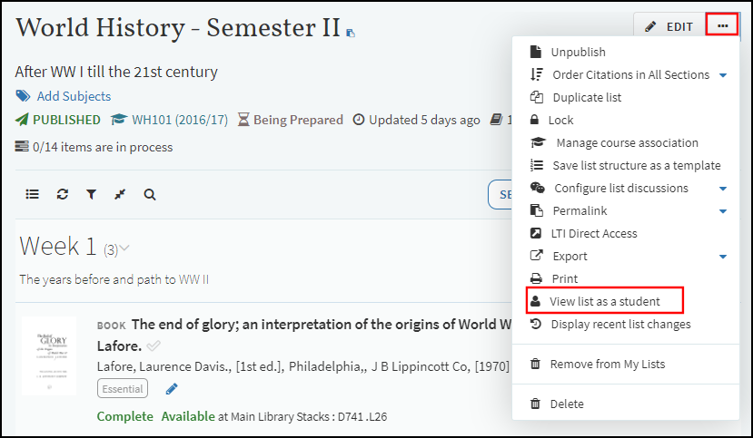The width and height of the screenshot is (753, 438).
Task: Click the copy icon beside list title
Action: [351, 33]
